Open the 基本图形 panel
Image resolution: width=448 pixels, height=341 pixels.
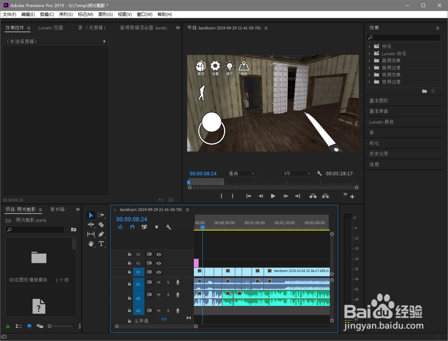pyautogui.click(x=379, y=101)
